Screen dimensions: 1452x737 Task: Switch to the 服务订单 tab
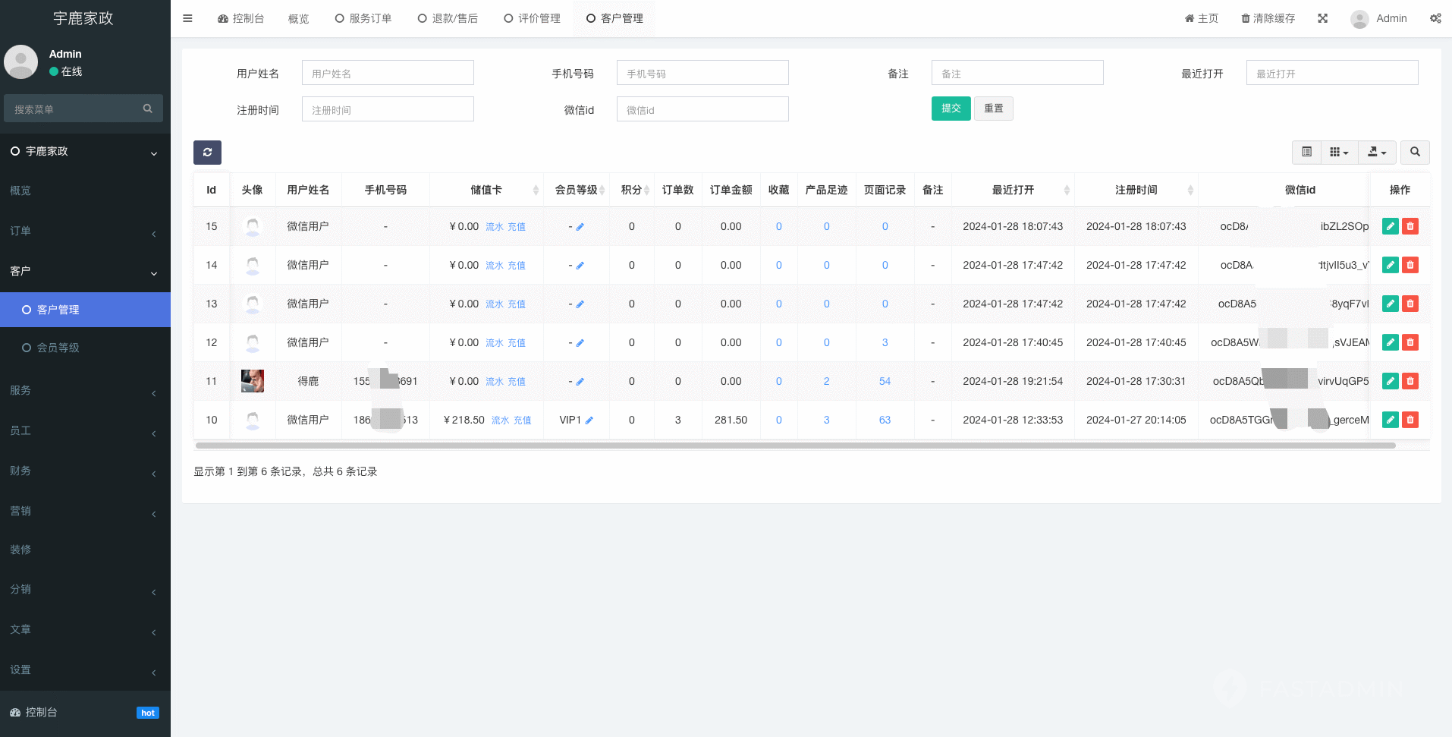tap(363, 18)
